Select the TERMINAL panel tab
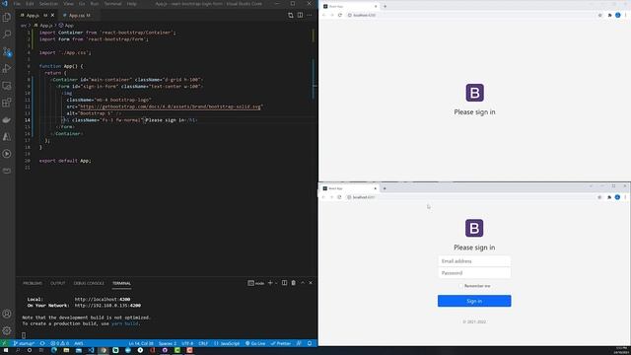Image resolution: width=631 pixels, height=355 pixels. coord(121,283)
